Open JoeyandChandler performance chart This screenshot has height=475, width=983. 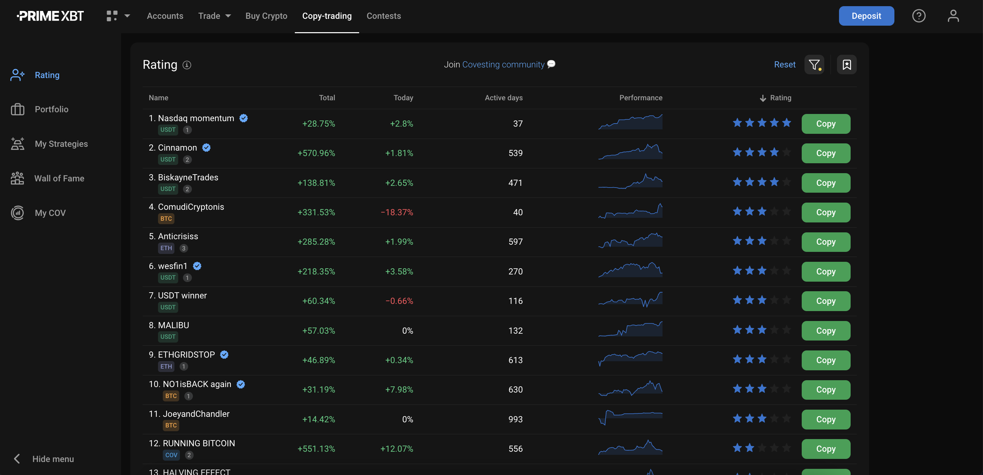[630, 418]
